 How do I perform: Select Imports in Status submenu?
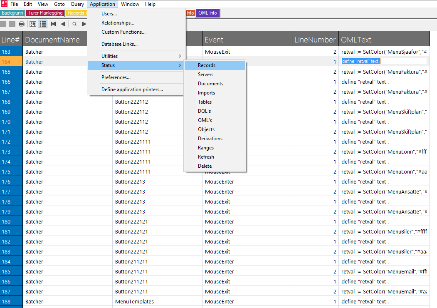click(215, 93)
